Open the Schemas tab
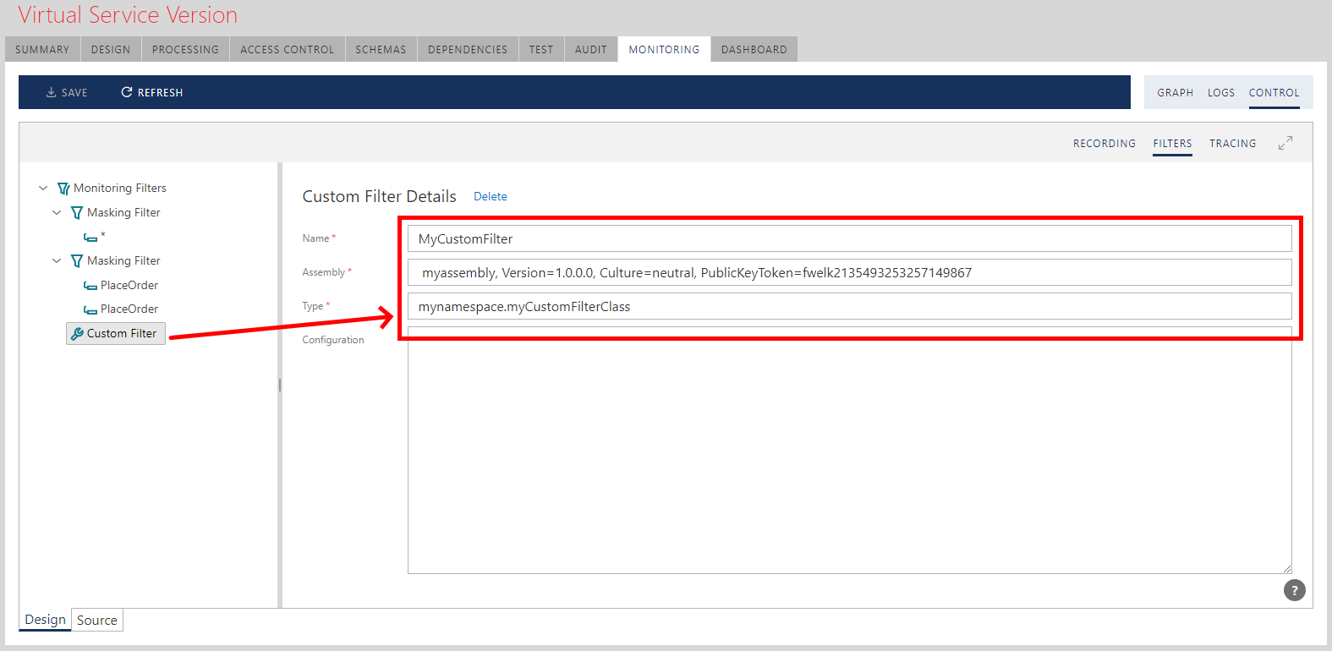 381,50
